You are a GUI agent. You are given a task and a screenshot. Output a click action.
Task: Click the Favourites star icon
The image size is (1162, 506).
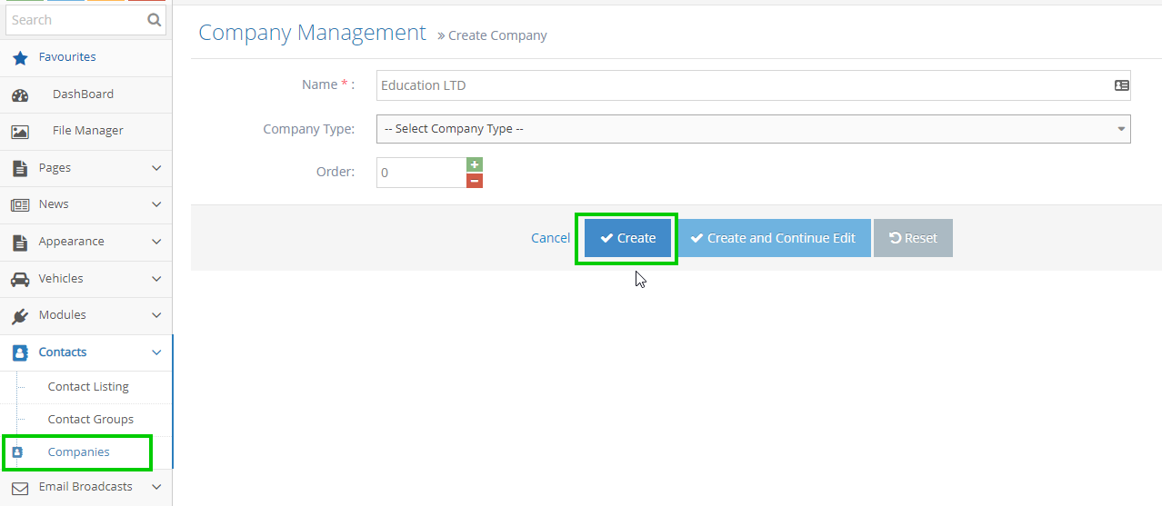(x=20, y=57)
